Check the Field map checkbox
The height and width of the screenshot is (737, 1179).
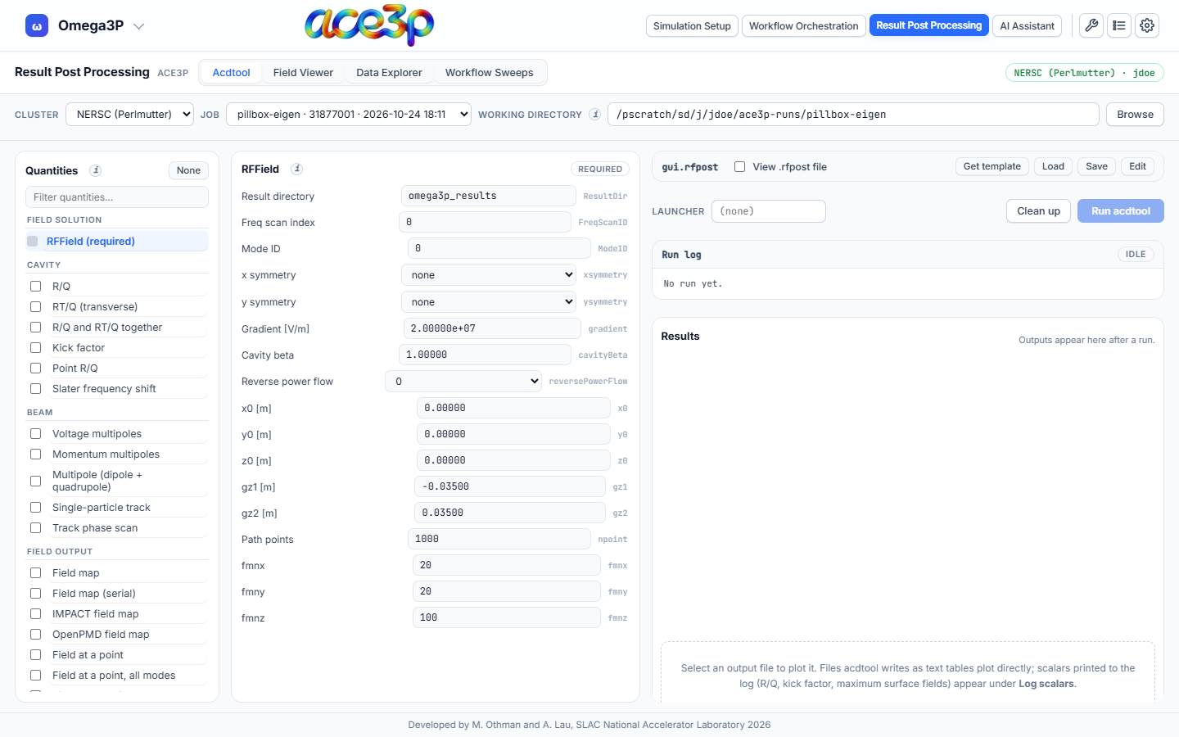tap(35, 573)
